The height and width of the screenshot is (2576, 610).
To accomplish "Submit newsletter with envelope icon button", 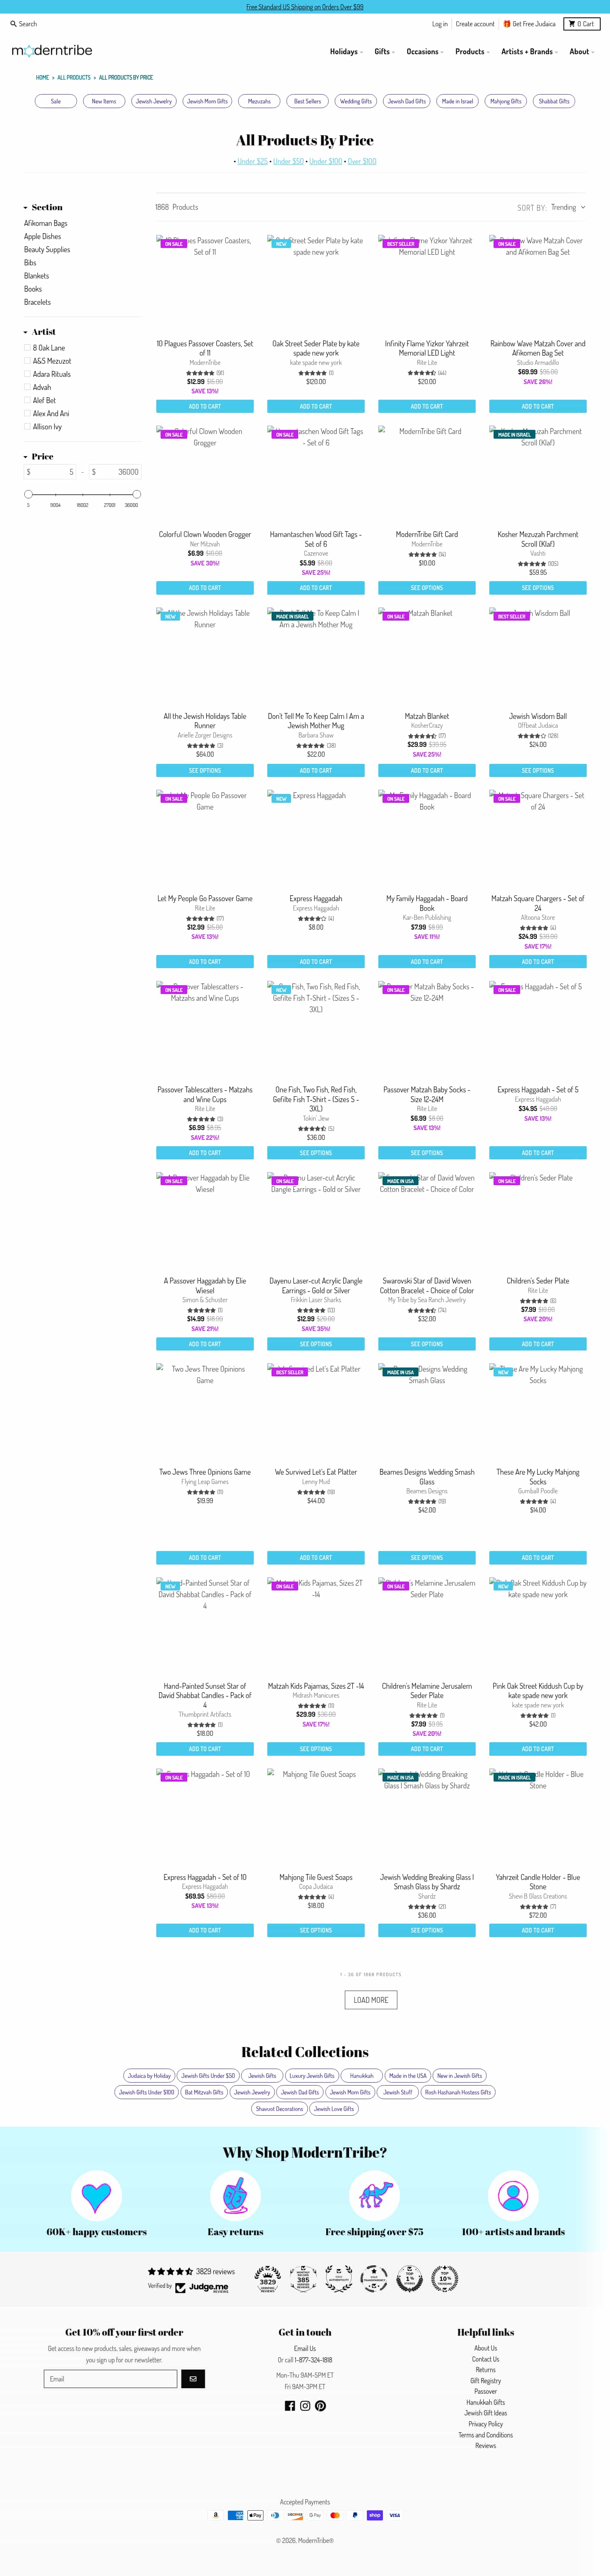I will coord(193,2379).
